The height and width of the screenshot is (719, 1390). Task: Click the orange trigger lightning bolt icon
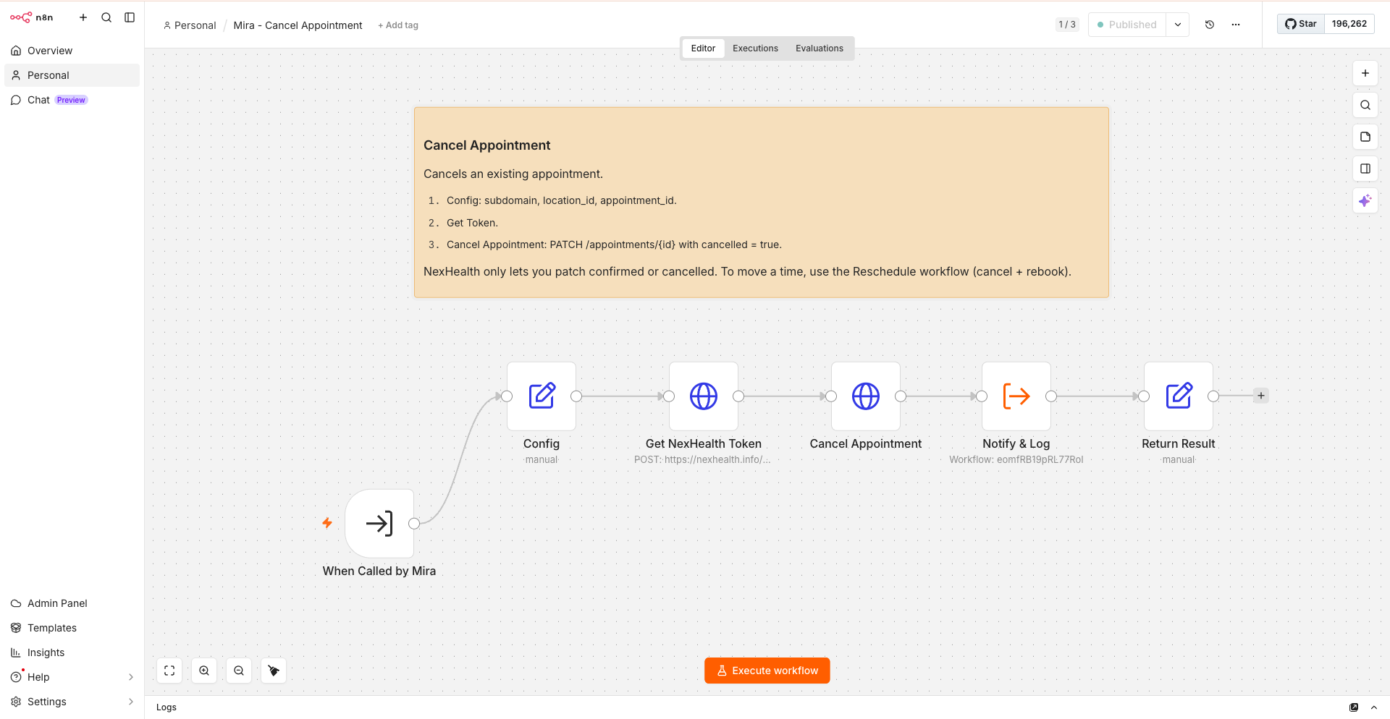(x=327, y=523)
